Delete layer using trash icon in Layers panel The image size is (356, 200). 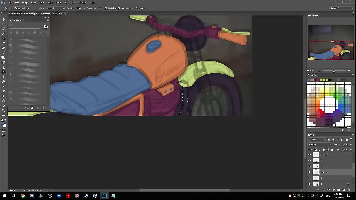(348, 190)
